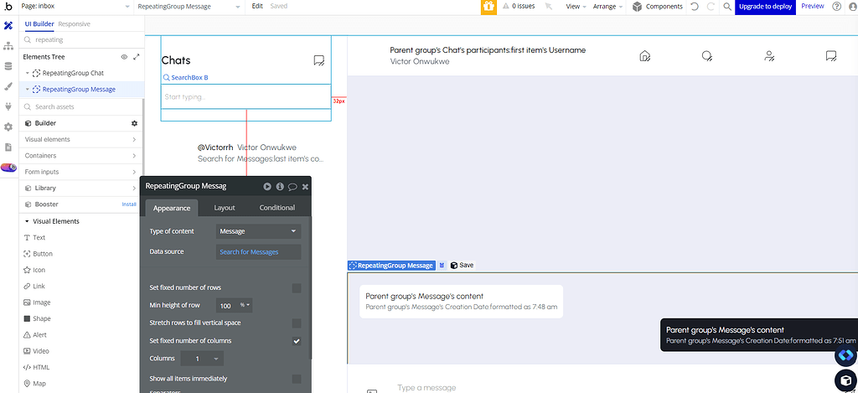The height and width of the screenshot is (393, 858).
Task: Open the 0 issues checker
Action: [518, 7]
